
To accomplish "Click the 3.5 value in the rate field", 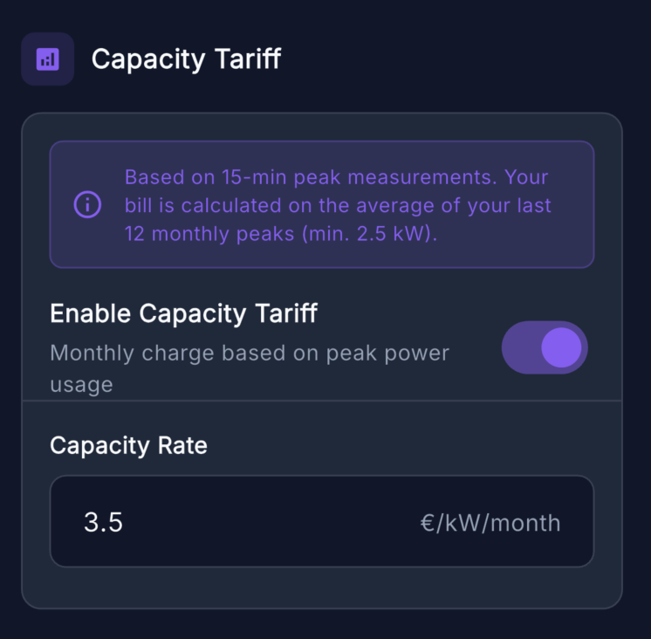I will [x=103, y=523].
